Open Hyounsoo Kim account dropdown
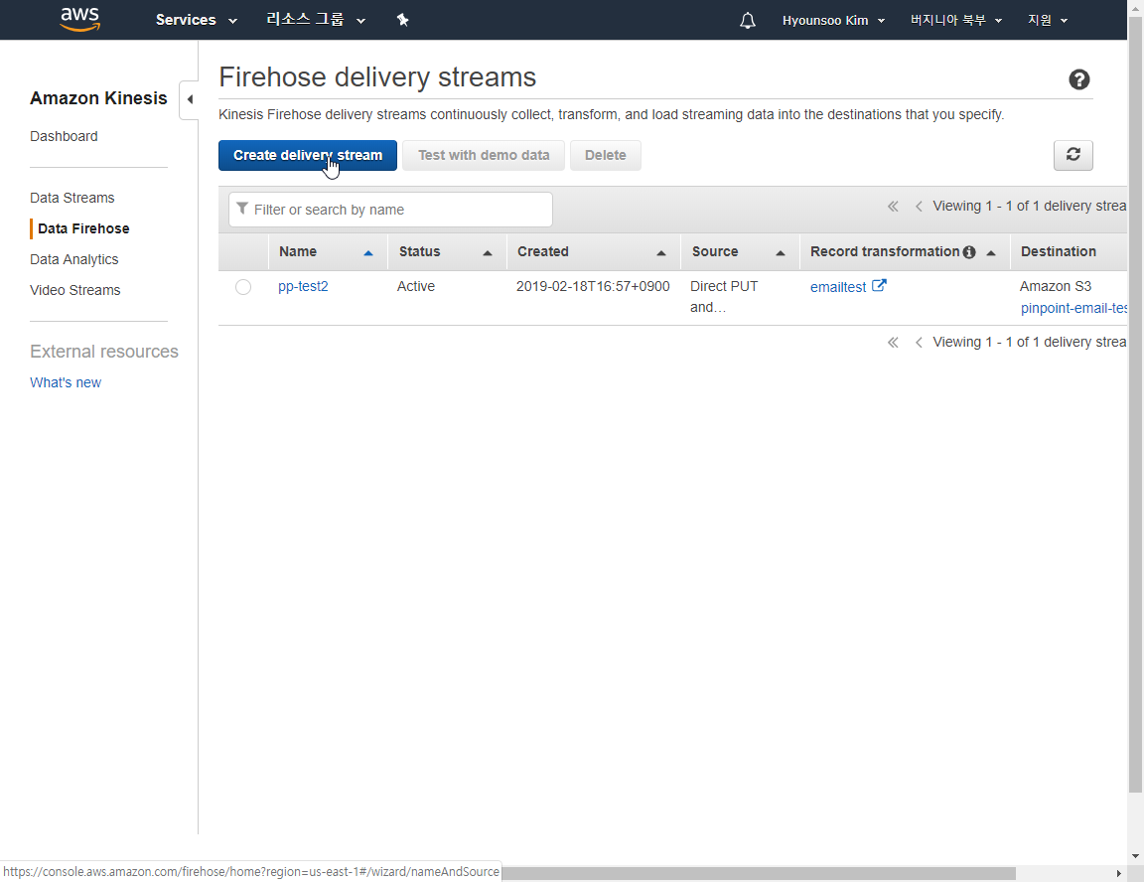Image resolution: width=1144 pixels, height=882 pixels. 833,21
